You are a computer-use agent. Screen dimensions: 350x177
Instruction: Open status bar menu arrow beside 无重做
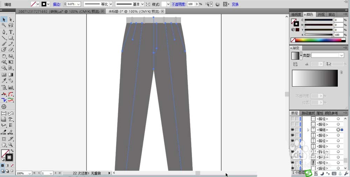tap(109, 173)
